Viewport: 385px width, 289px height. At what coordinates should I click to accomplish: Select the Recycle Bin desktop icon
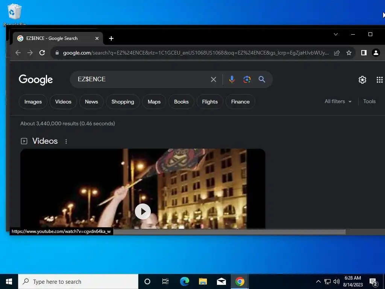coord(15,15)
